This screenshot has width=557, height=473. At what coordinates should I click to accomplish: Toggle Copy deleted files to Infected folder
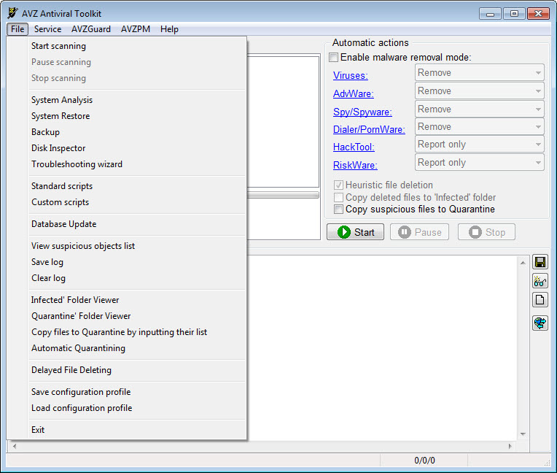pyautogui.click(x=338, y=197)
